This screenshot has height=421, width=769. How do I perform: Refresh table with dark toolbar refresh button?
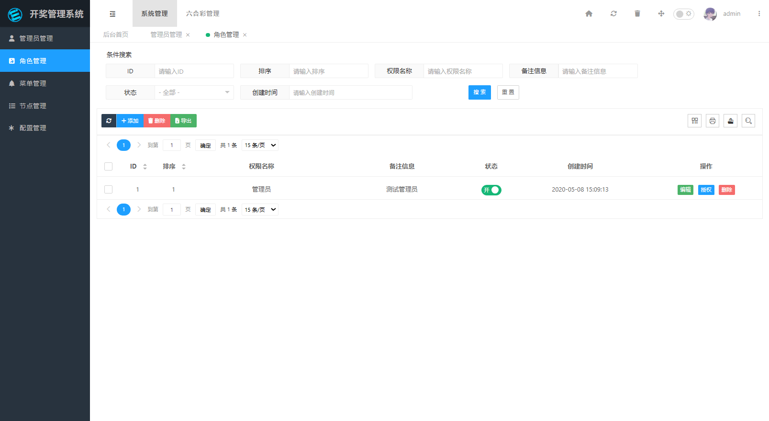point(109,121)
